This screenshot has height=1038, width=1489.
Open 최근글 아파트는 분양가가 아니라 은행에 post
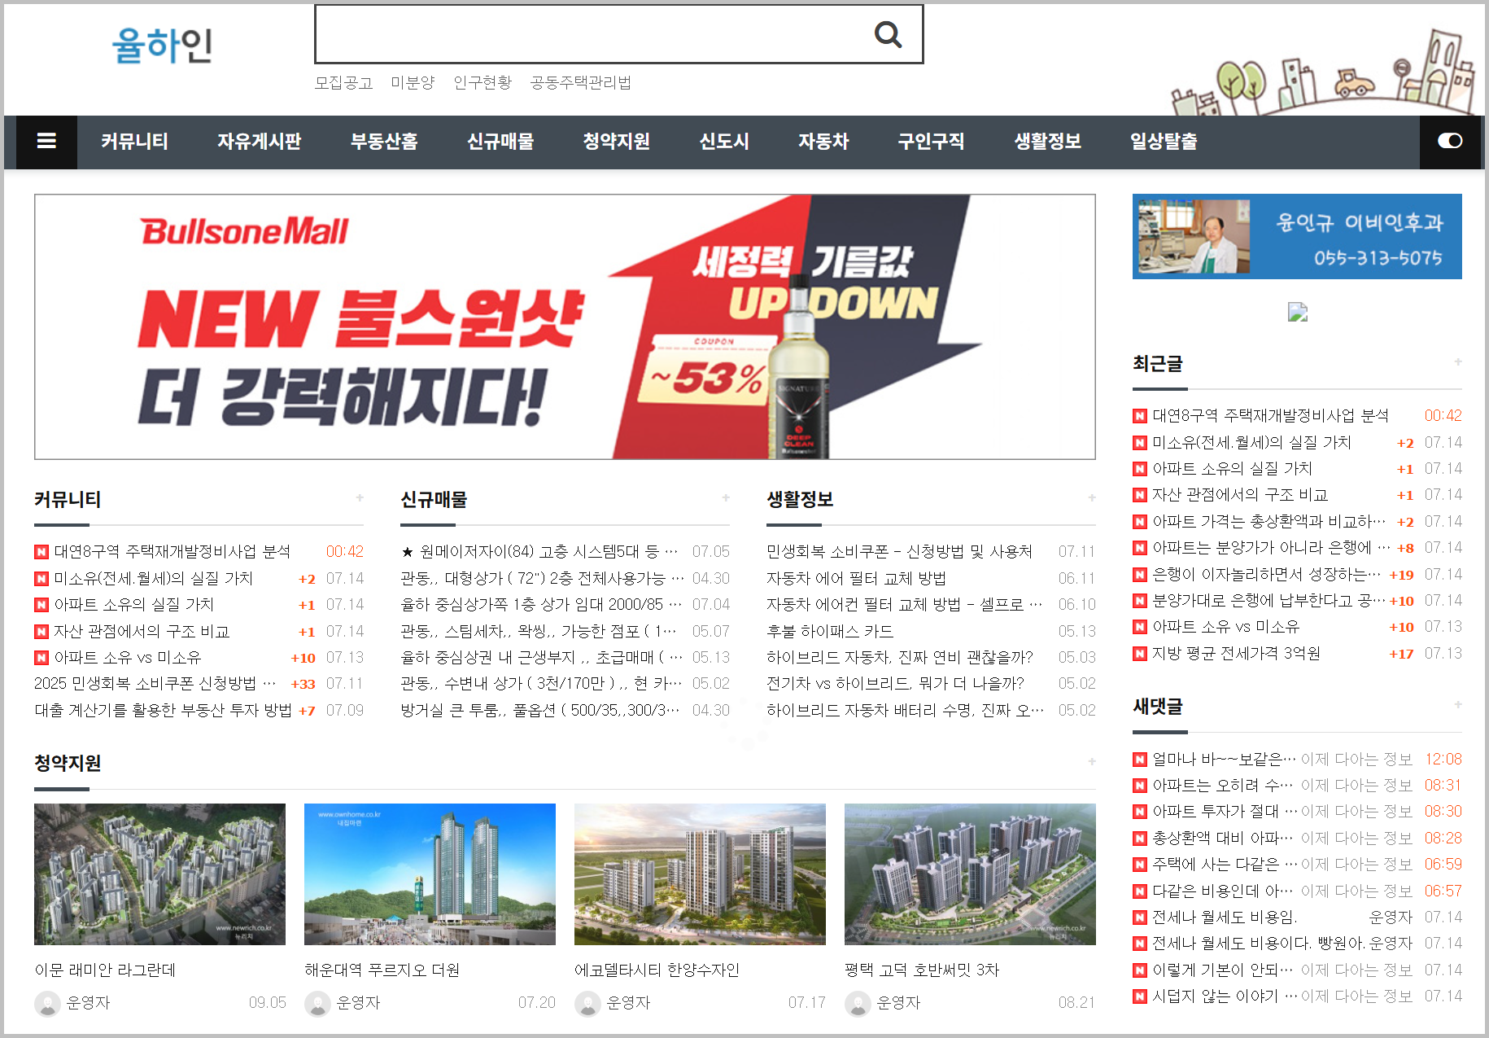pos(1271,548)
